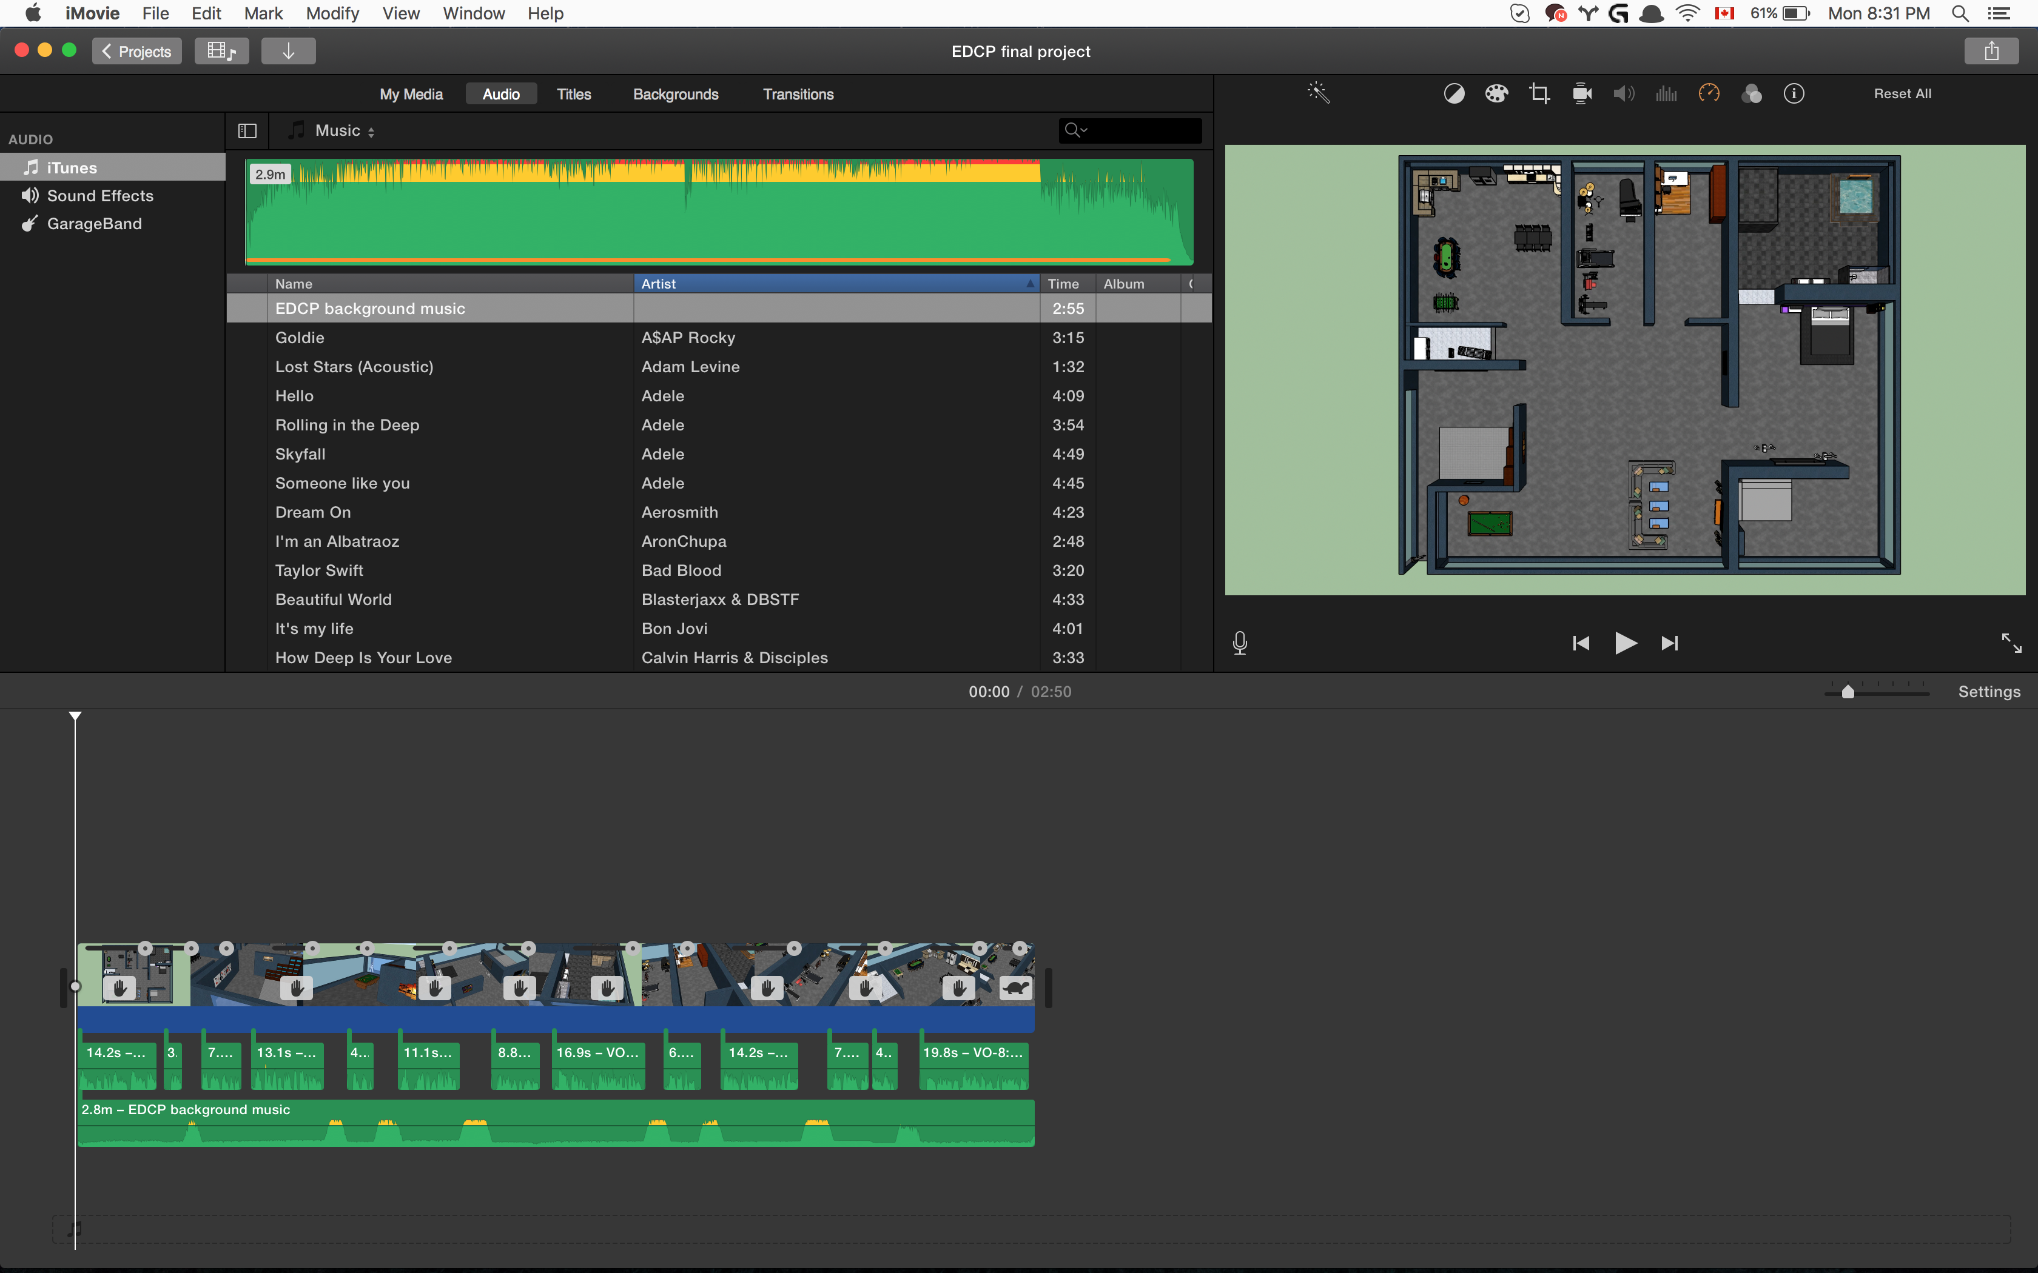Sort list by Album column header
Image resolution: width=2038 pixels, height=1273 pixels.
click(1138, 284)
